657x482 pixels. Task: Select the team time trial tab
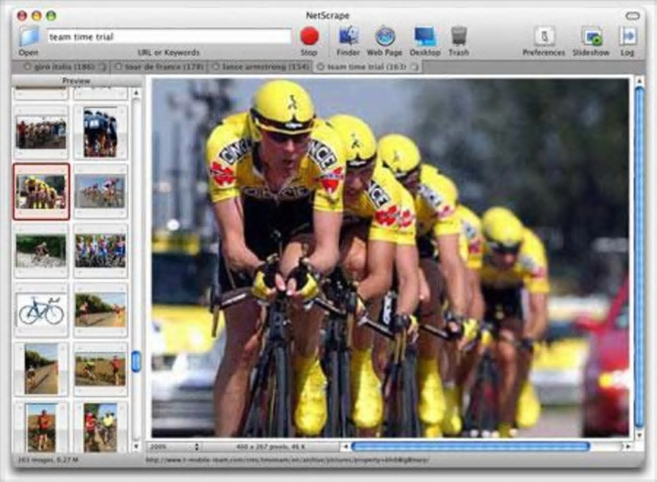coord(367,67)
